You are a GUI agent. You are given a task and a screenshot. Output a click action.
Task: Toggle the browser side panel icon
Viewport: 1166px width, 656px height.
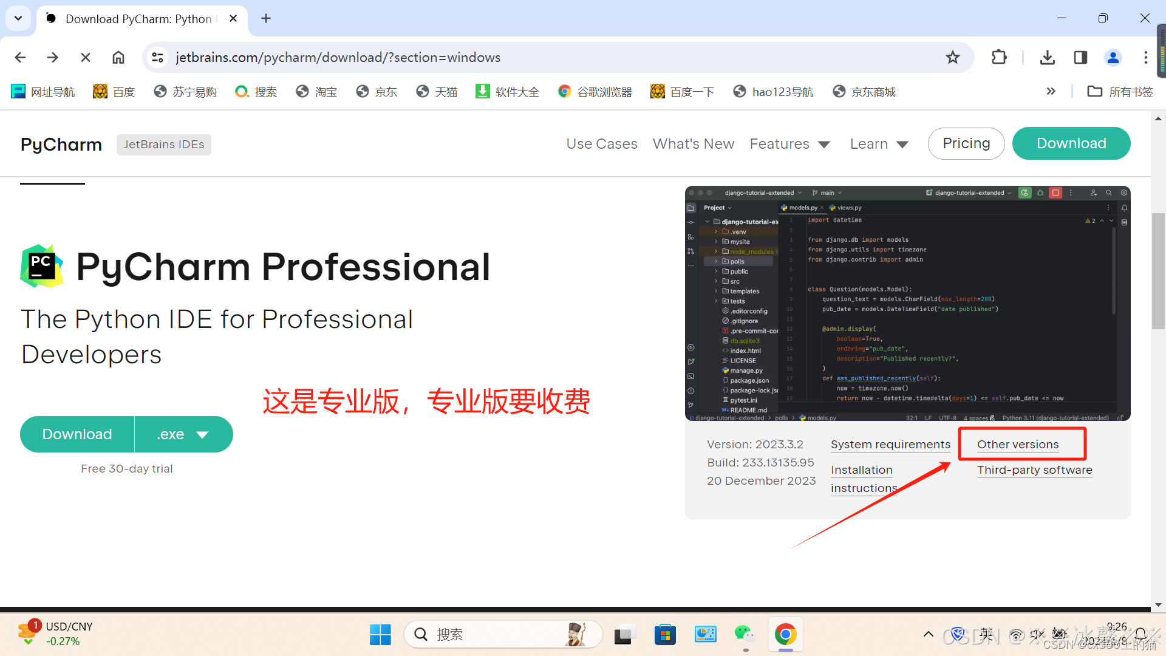point(1080,57)
